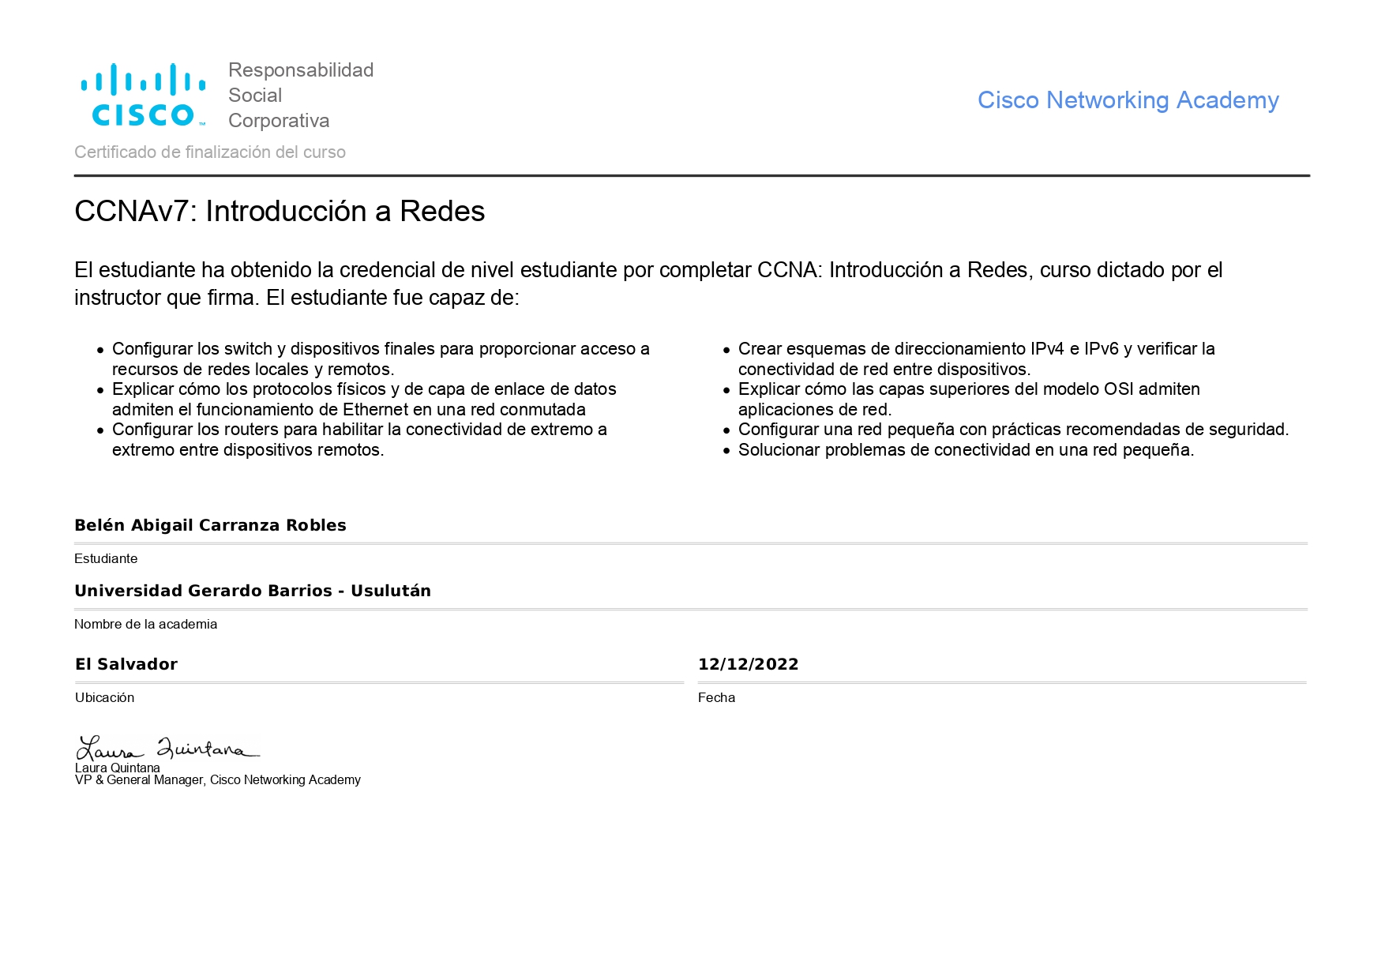Click the date 12/12/2022

748,664
